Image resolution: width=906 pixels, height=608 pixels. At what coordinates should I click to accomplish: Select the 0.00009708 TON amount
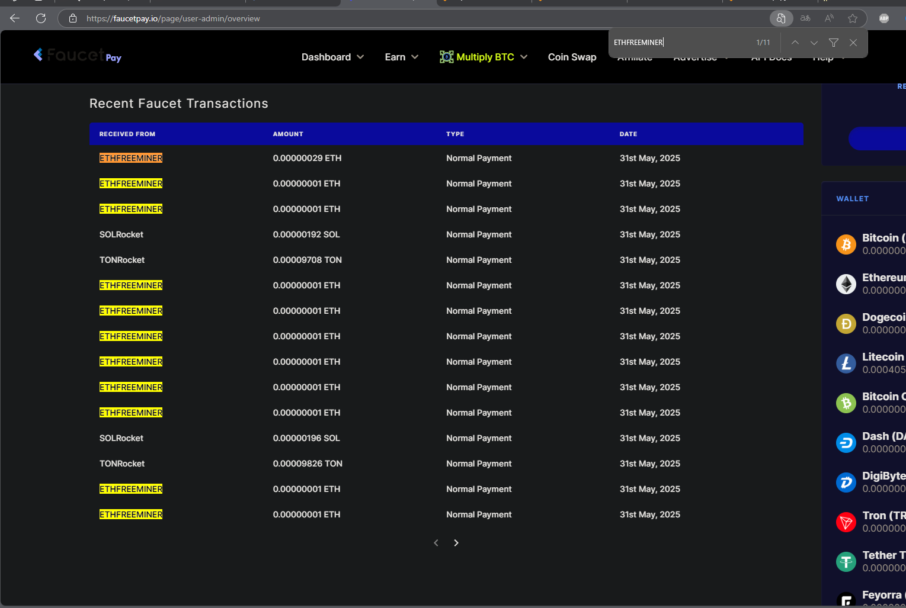307,260
